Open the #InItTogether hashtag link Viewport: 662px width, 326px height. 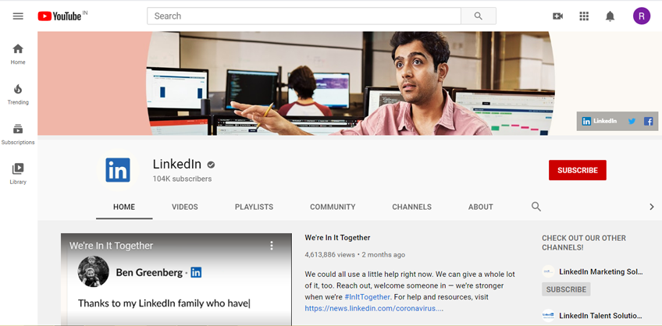(368, 297)
